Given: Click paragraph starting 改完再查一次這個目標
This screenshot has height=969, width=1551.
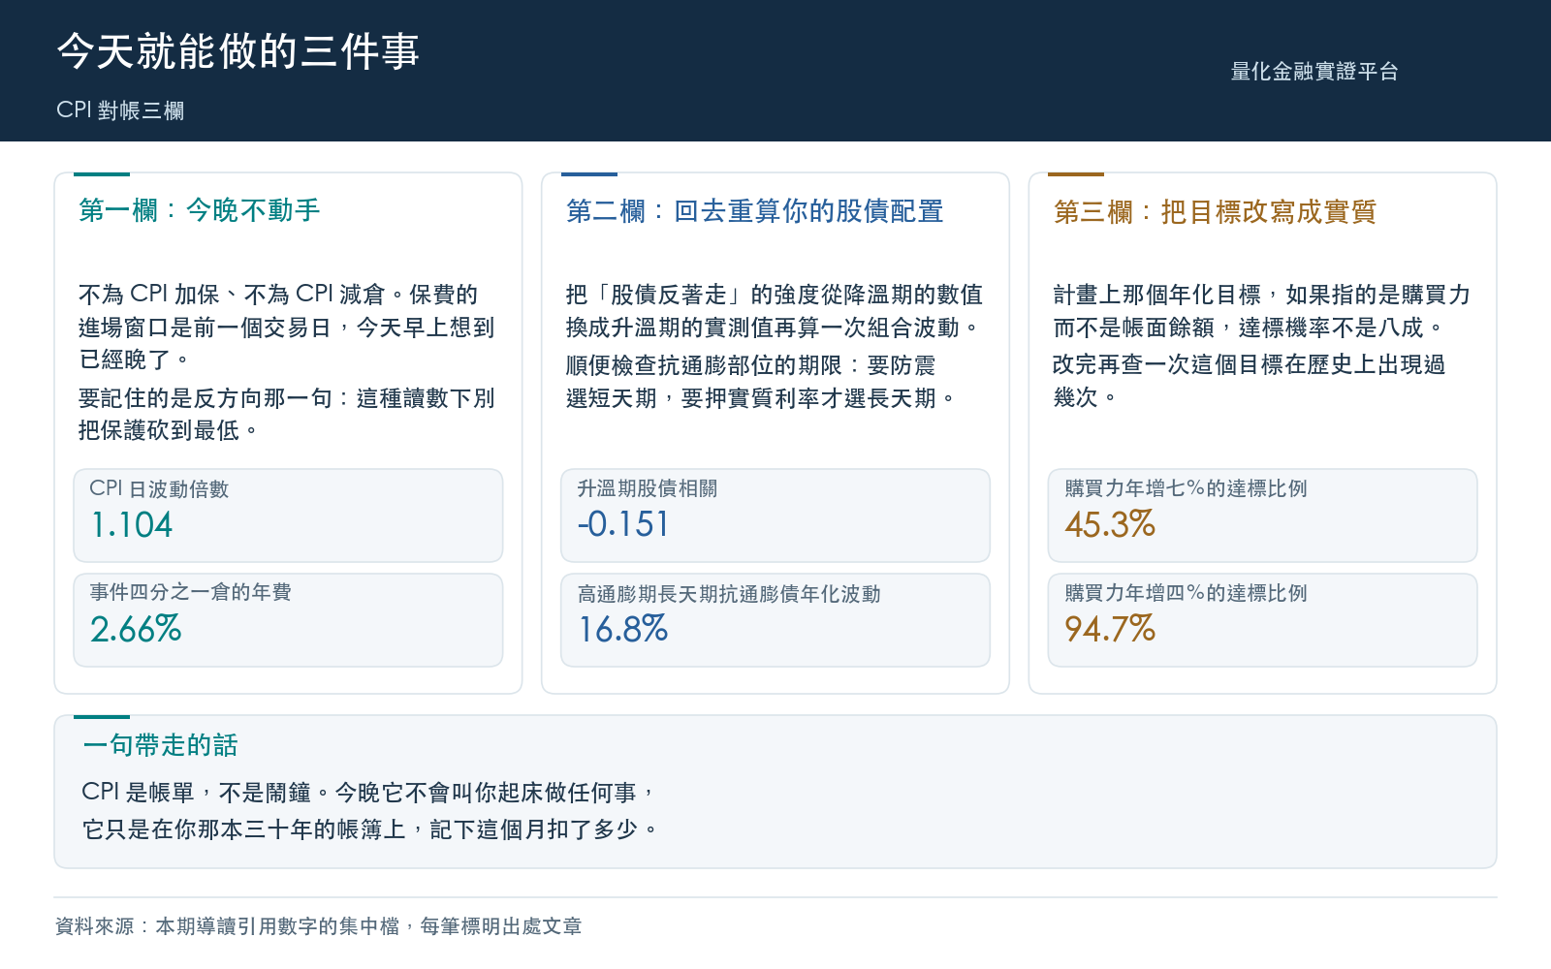Looking at the screenshot, I should tap(1250, 381).
